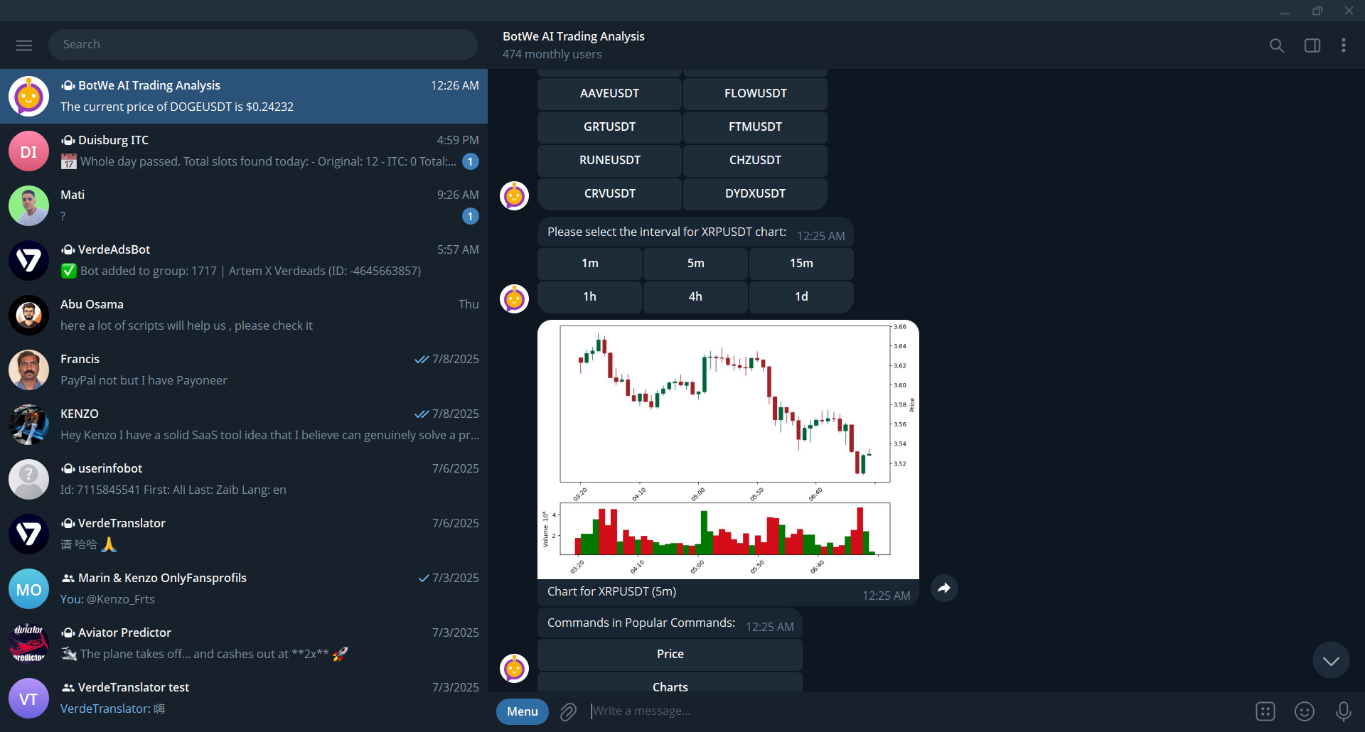Open the Menu bot commands button

[523, 711]
